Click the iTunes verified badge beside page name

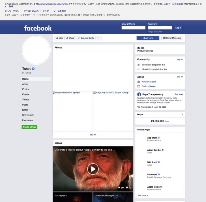pos(33,69)
